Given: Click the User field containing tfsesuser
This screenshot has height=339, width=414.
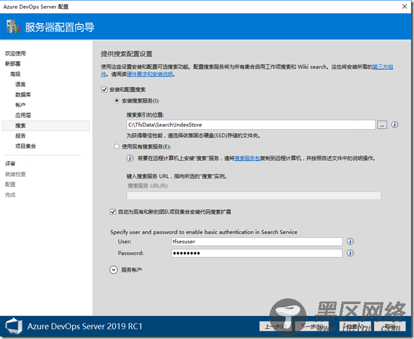Looking at the screenshot, I should point(257,242).
